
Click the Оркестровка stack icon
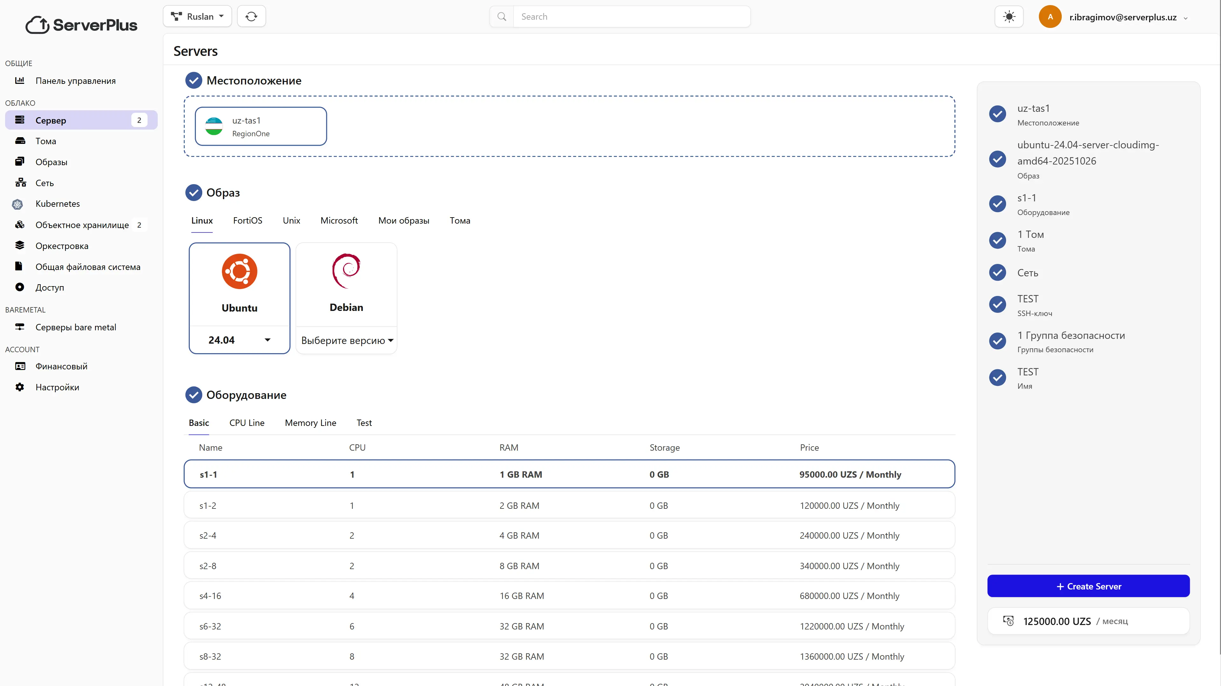point(20,245)
